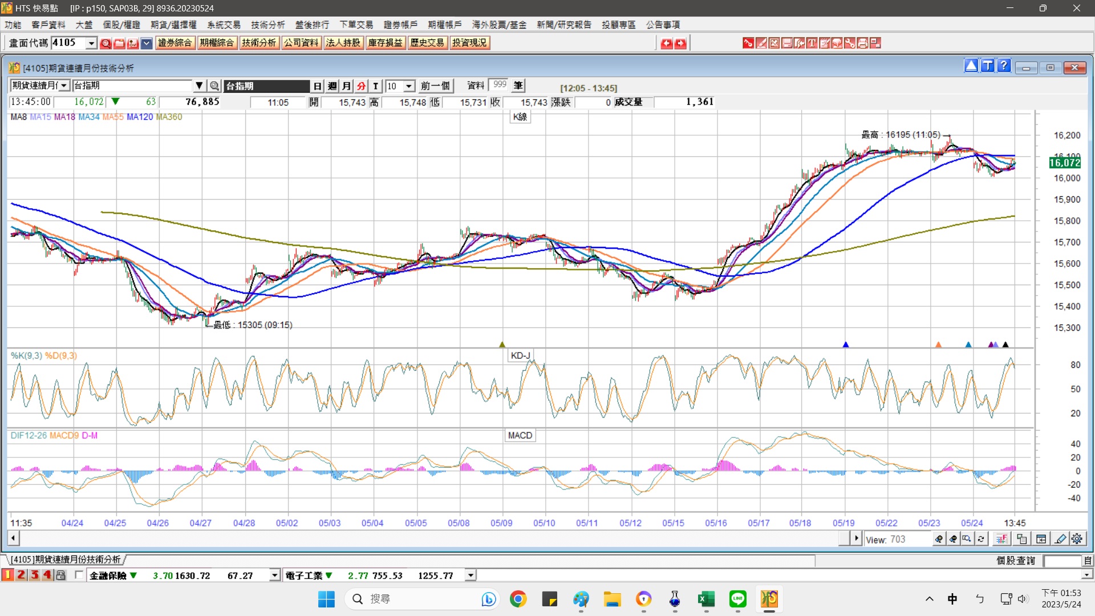Screen dimensions: 1095x616
Task: Open the 期貨連續月 type dropdown
Action: pos(64,86)
